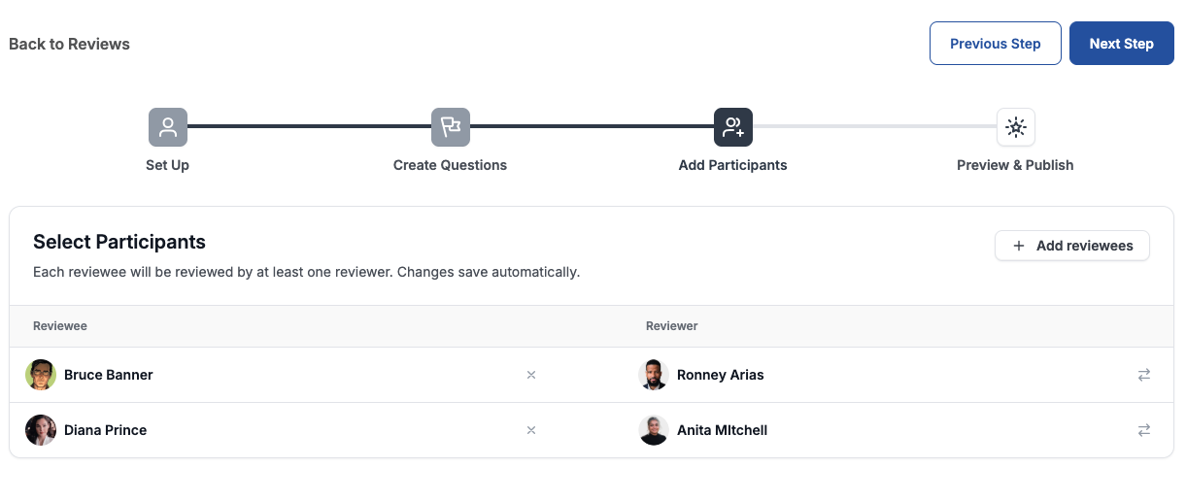Click the Create Questions step label
1186x501 pixels.
click(450, 165)
